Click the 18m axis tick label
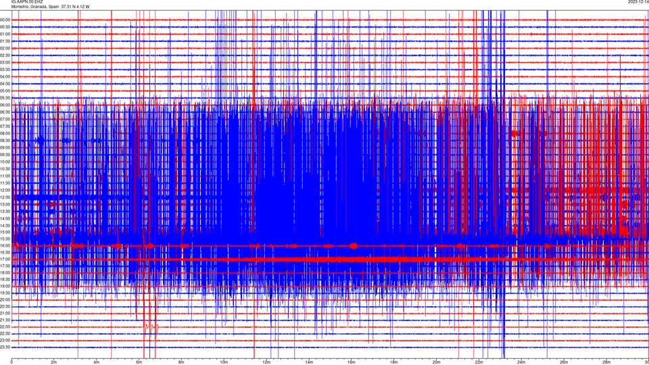 [393, 362]
